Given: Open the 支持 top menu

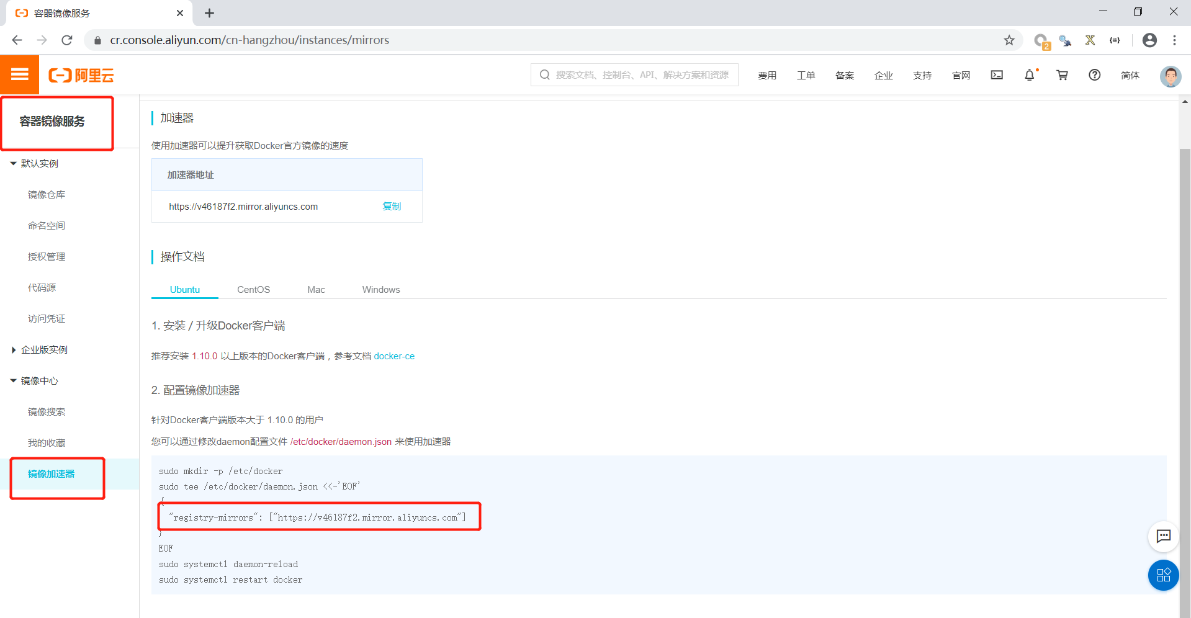Looking at the screenshot, I should tap(922, 75).
